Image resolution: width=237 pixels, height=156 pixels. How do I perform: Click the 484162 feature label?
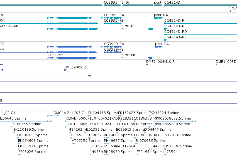(76, 130)
